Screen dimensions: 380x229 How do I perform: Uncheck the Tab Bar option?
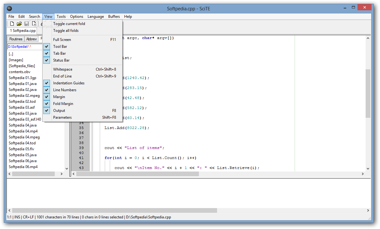(83, 53)
